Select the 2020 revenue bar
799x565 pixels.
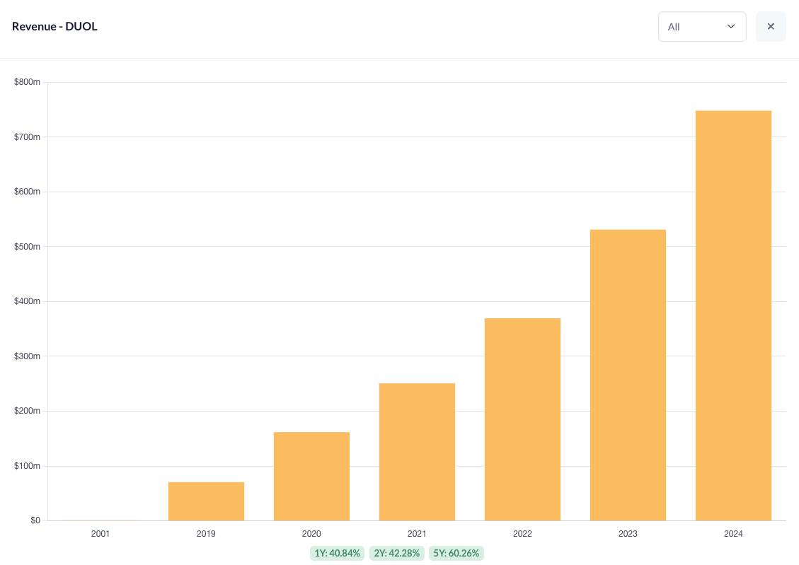coord(311,477)
